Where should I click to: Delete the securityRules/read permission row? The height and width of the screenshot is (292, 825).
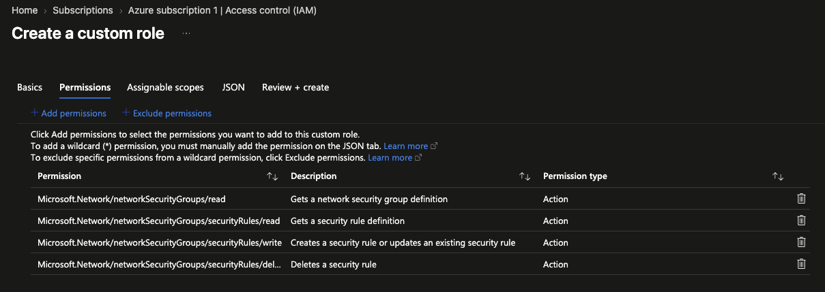coord(801,221)
